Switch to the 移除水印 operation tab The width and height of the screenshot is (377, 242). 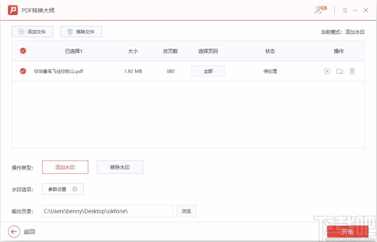tap(120, 167)
